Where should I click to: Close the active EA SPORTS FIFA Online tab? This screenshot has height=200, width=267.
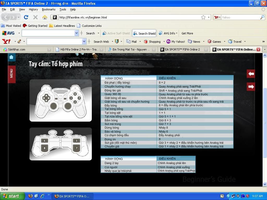pyautogui.click(x=258, y=49)
